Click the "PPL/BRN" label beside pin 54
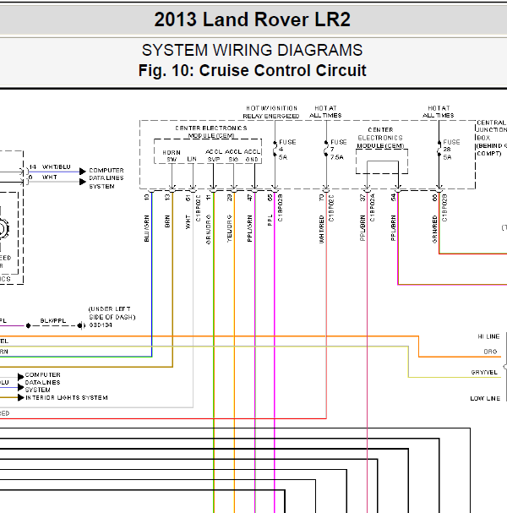 (393, 227)
